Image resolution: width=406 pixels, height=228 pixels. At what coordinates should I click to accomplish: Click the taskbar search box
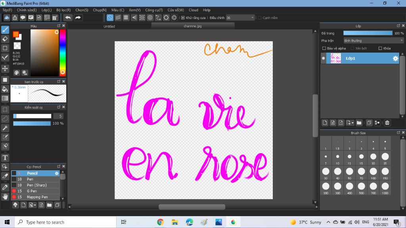(x=65, y=222)
